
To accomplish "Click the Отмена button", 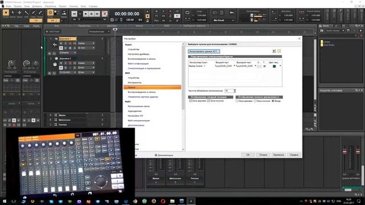I will [263, 155].
